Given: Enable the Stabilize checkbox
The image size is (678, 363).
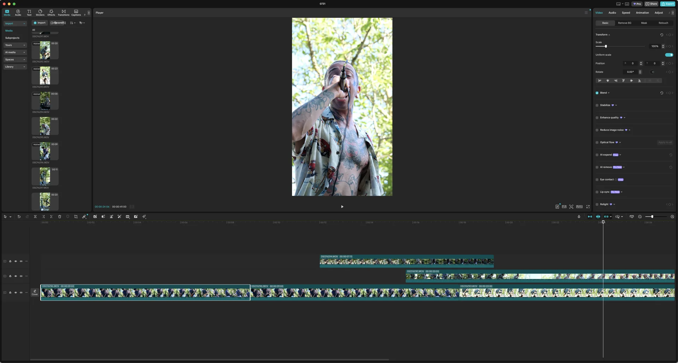Looking at the screenshot, I should 597,105.
